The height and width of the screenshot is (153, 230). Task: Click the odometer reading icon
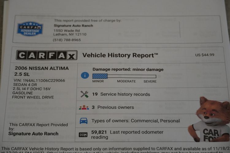83,135
